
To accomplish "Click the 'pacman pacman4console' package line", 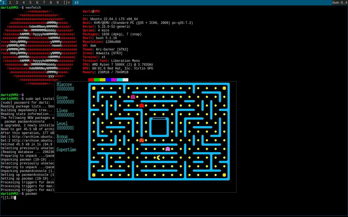I will click(x=24, y=122).
